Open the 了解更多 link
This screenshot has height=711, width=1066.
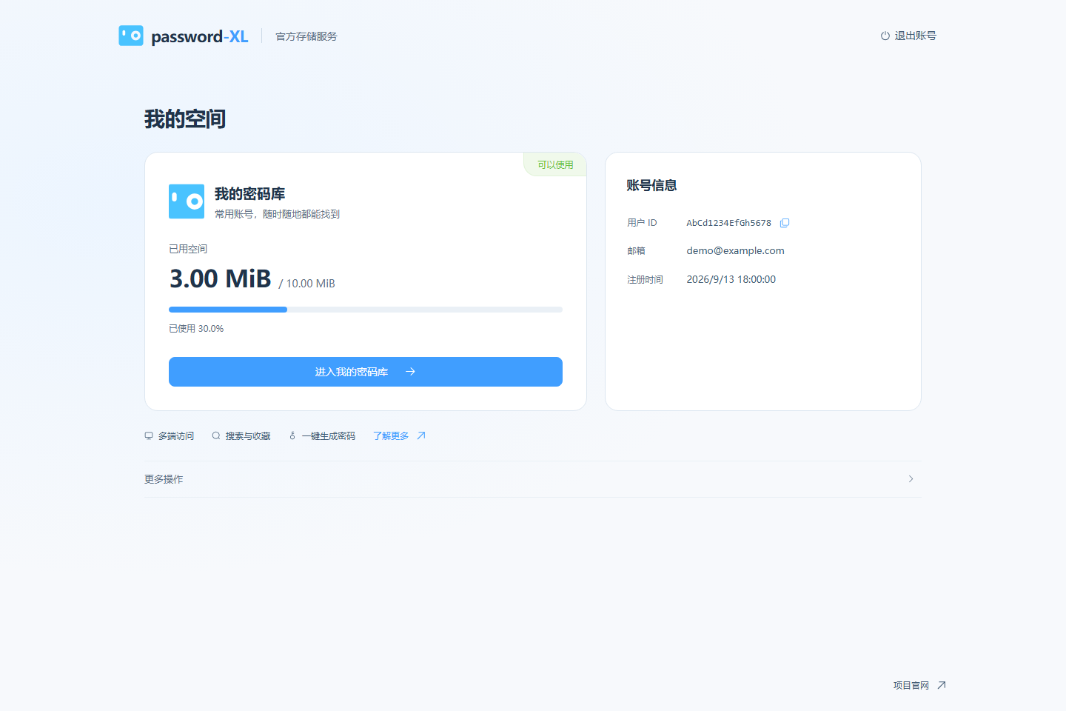pyautogui.click(x=399, y=435)
